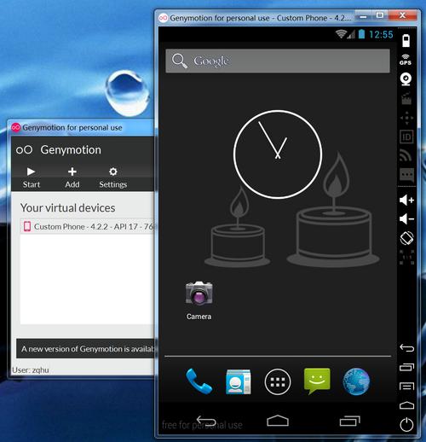Viewport: 426px width, 442px height.
Task: Open the Browser globe in the dock
Action: [x=356, y=381]
